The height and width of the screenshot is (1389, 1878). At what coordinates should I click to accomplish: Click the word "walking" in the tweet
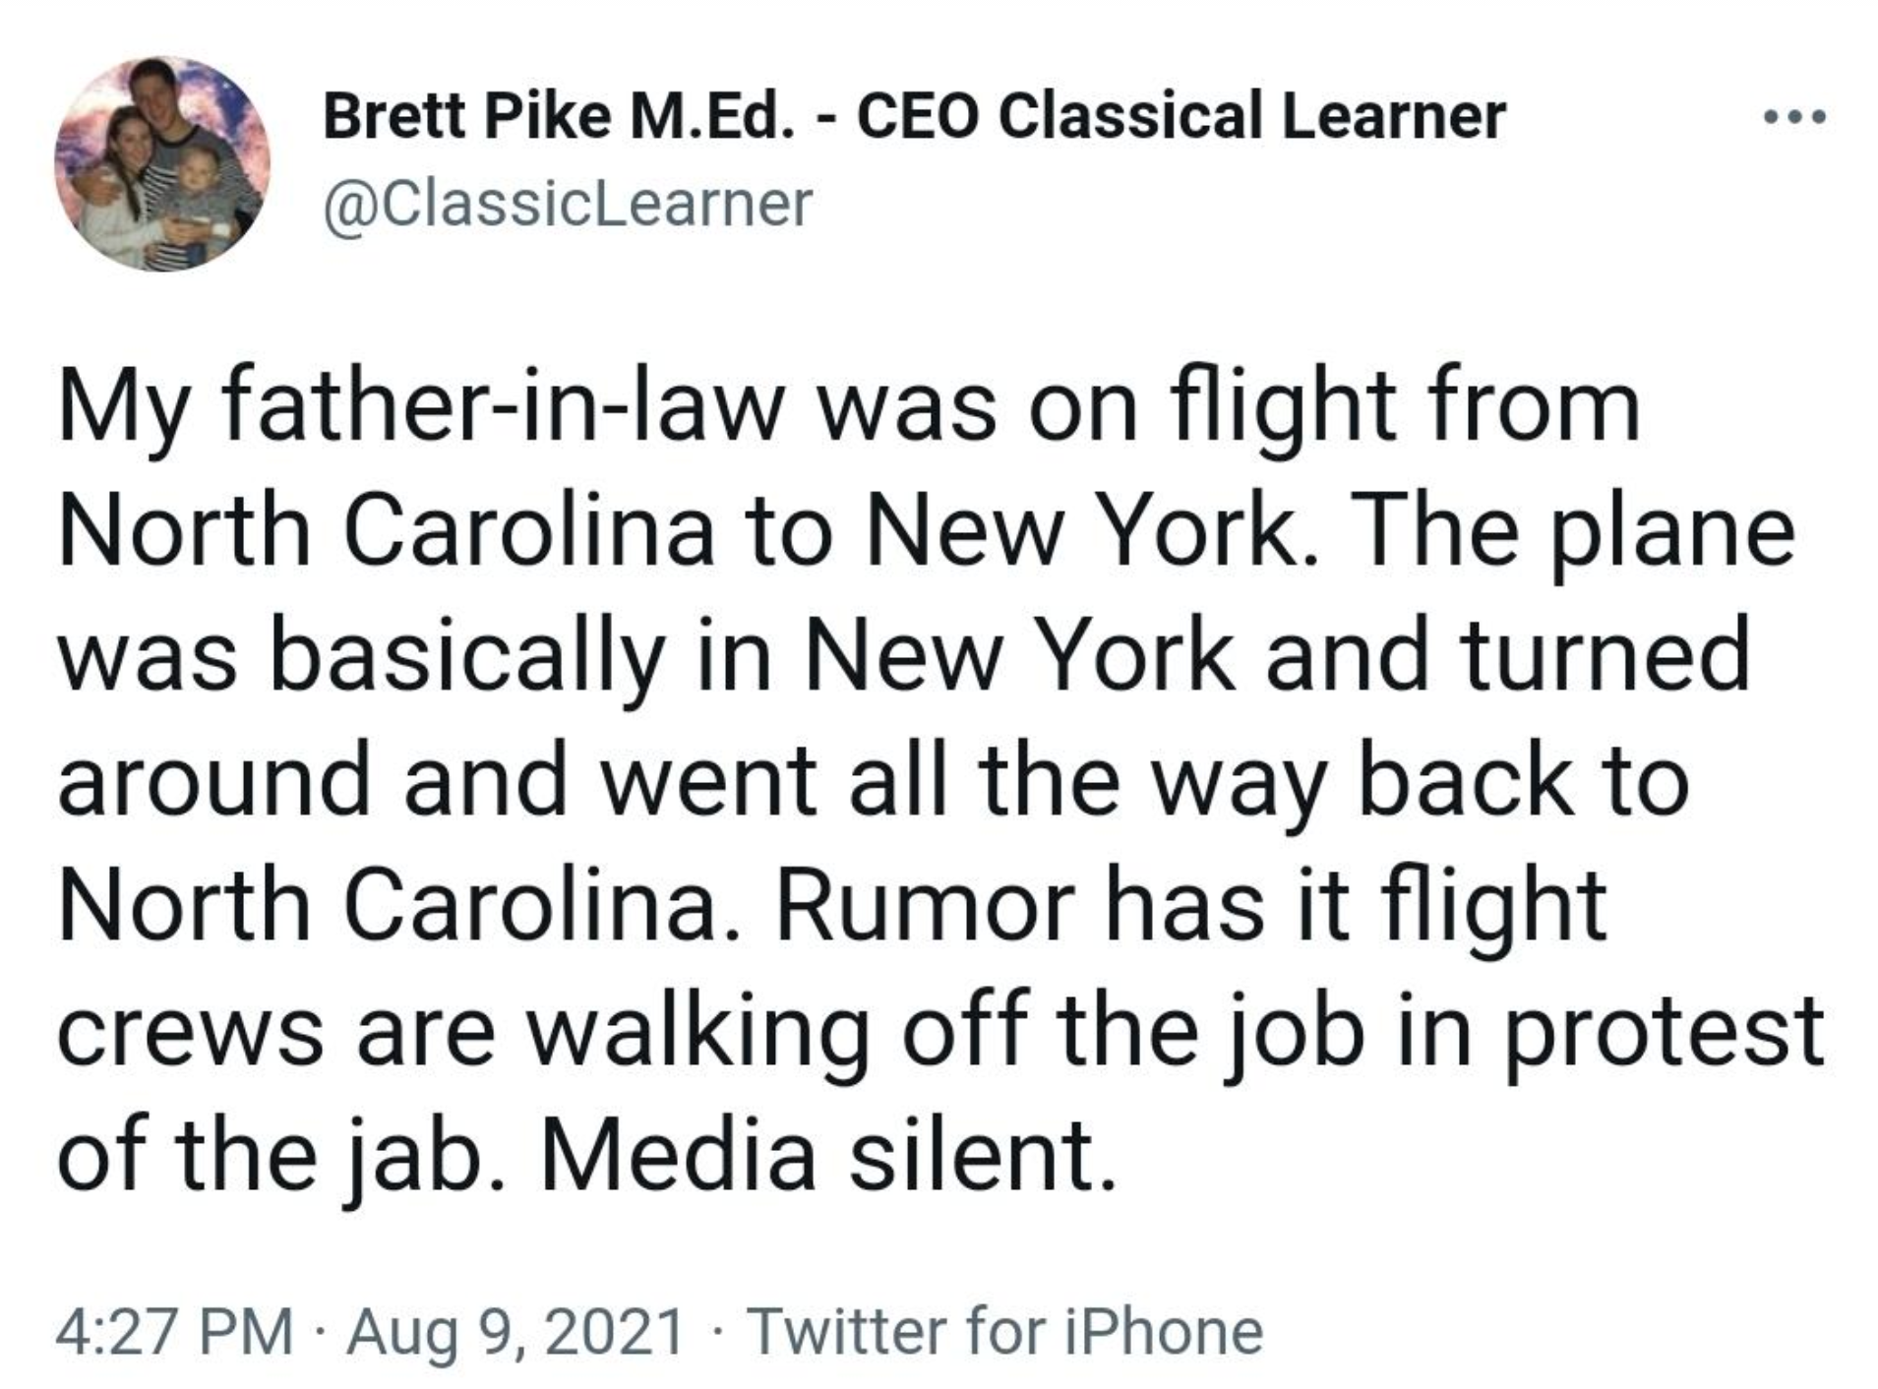tap(699, 1030)
